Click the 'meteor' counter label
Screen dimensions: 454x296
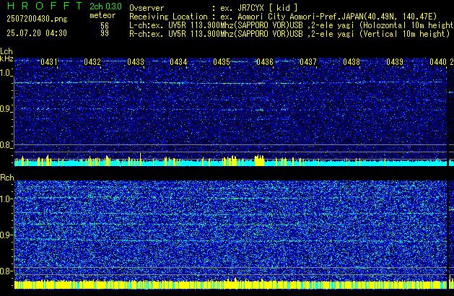pyautogui.click(x=102, y=15)
